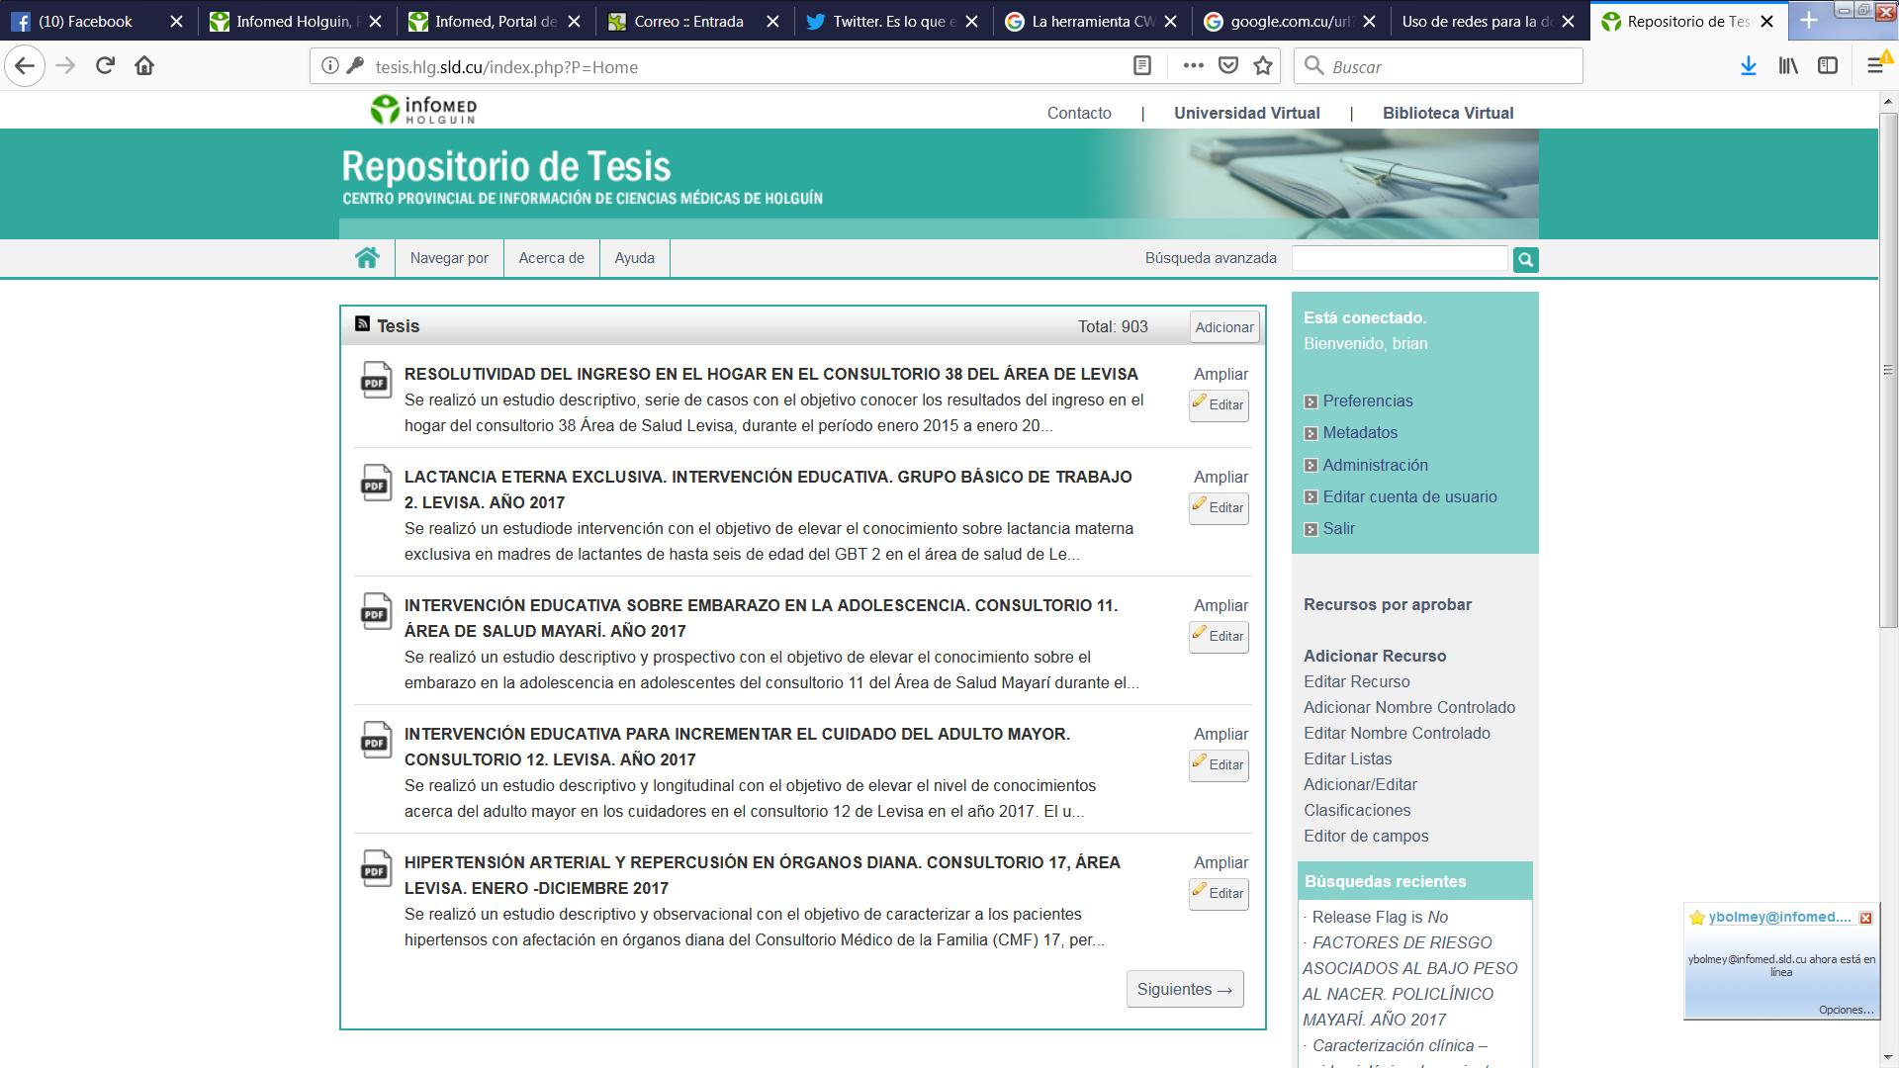The image size is (1899, 1068).
Task: Open the Navegar por menu
Action: (449, 258)
